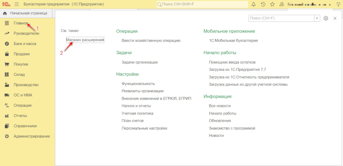The width and height of the screenshot is (343, 166).
Task: Click the Настройки group heading
Action: (x=127, y=74)
